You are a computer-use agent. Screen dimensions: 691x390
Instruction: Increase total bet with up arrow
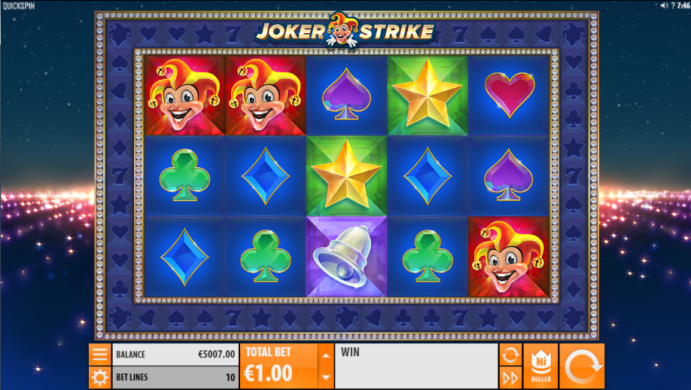(x=326, y=355)
